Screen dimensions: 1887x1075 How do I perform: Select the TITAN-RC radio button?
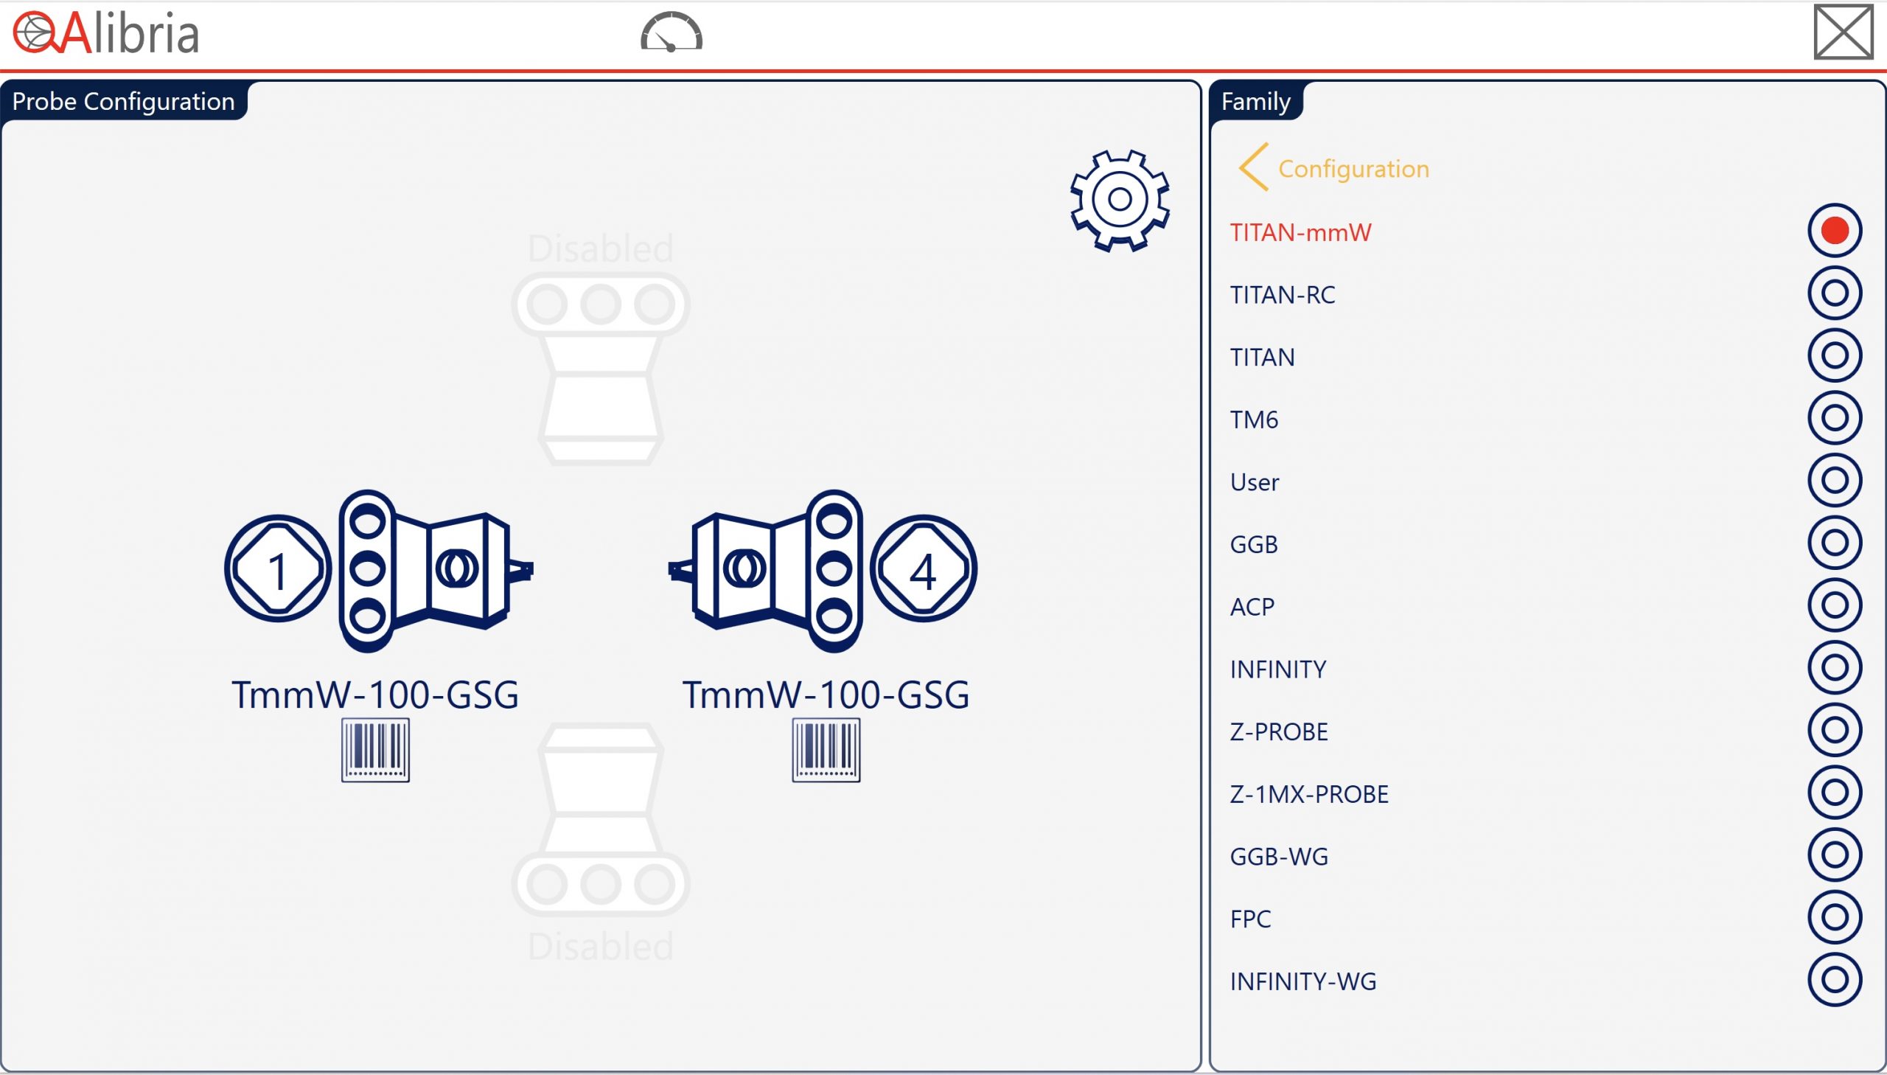(1834, 293)
